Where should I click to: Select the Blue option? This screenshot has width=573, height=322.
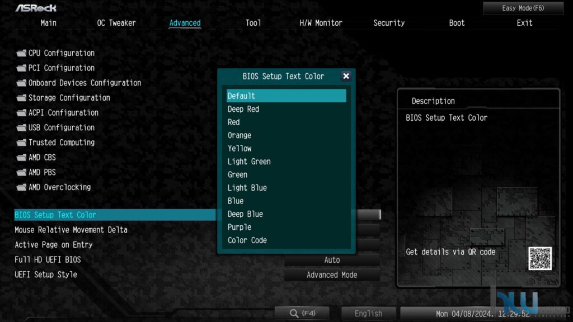pyautogui.click(x=286, y=201)
